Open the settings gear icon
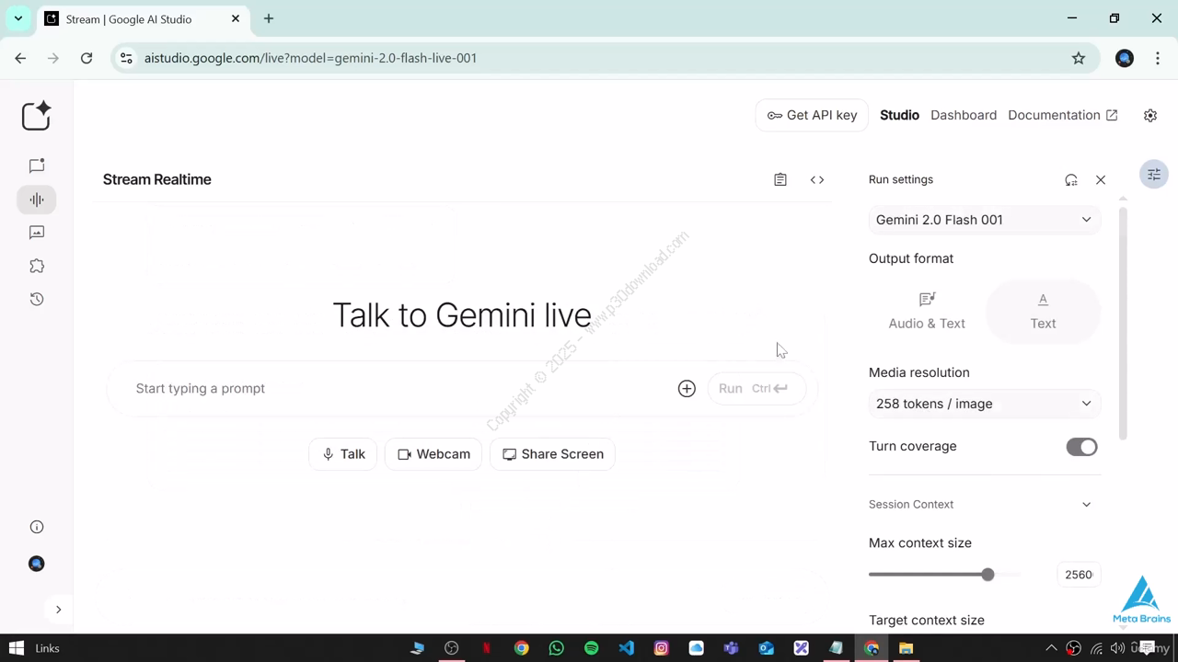Screen dimensions: 1178x662 (x=1150, y=115)
